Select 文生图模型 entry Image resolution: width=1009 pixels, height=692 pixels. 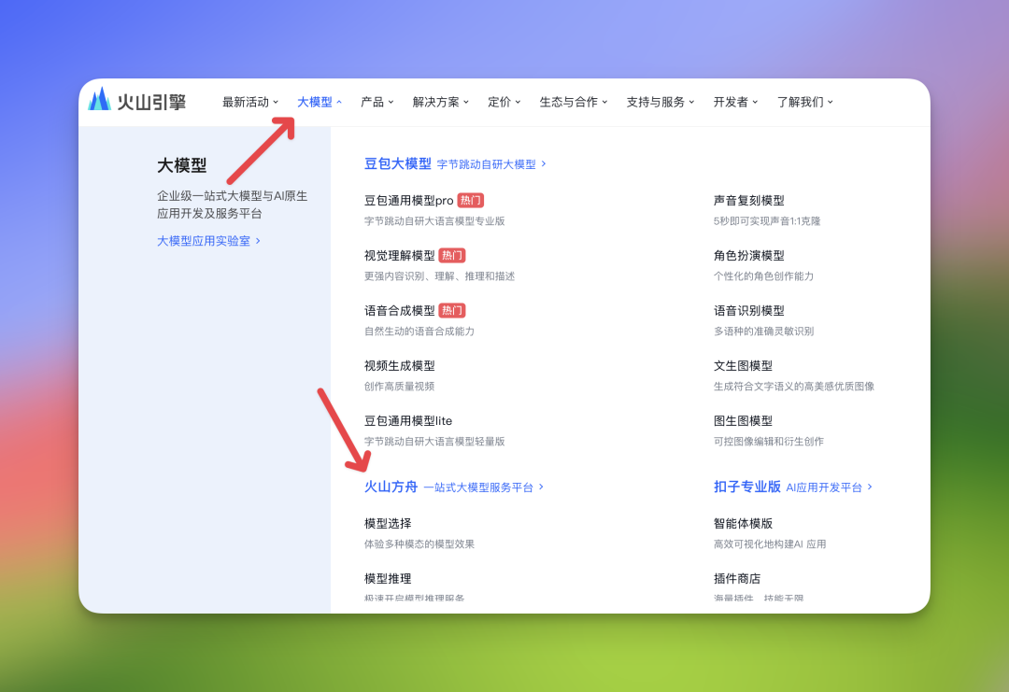click(x=743, y=366)
